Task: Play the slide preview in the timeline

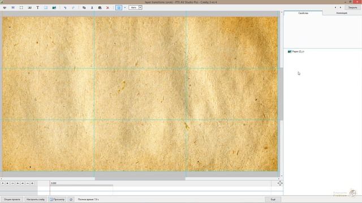Action: [x=3, y=183]
